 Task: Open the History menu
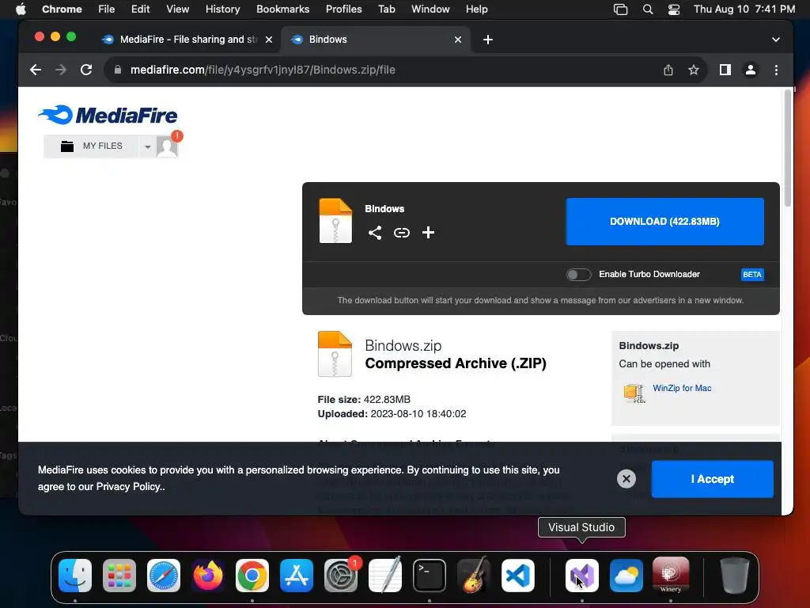click(x=222, y=9)
